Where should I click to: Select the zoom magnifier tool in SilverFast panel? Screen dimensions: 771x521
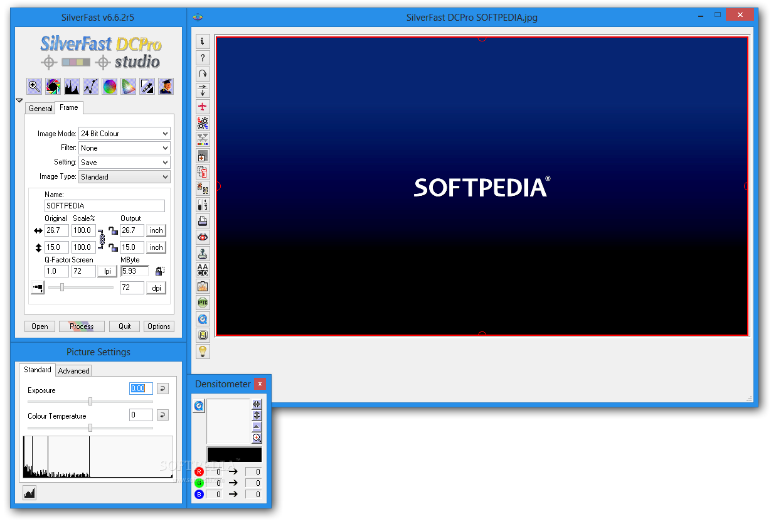[34, 87]
